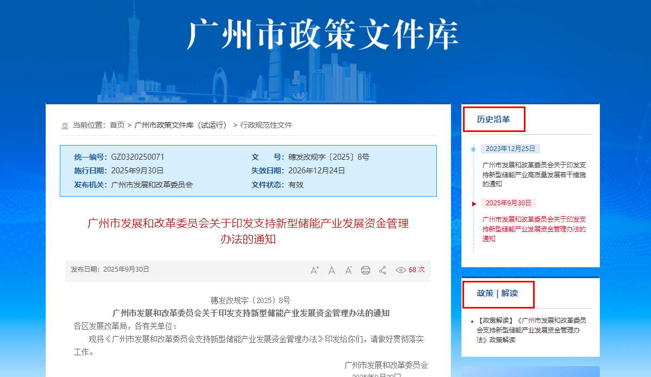Viewport: 651px width, 377px height.
Task: Select the 2023年12月25日 timeline date
Action: (510, 149)
